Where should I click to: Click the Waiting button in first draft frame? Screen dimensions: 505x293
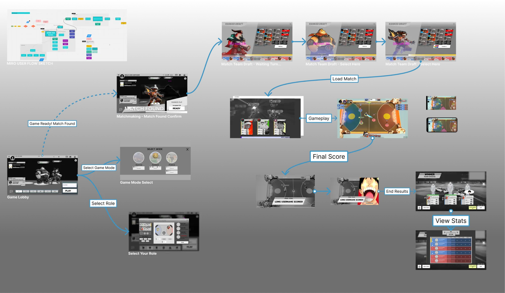281,46
